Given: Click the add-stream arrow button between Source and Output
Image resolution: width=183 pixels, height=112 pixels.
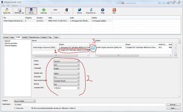Looking at the screenshot, I should point(93,48).
